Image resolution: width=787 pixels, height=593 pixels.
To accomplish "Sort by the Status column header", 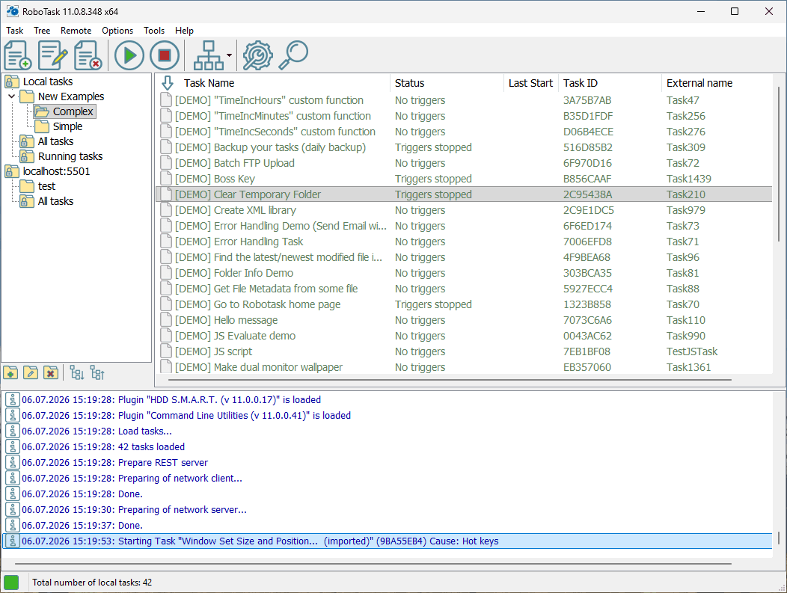I will coord(409,83).
